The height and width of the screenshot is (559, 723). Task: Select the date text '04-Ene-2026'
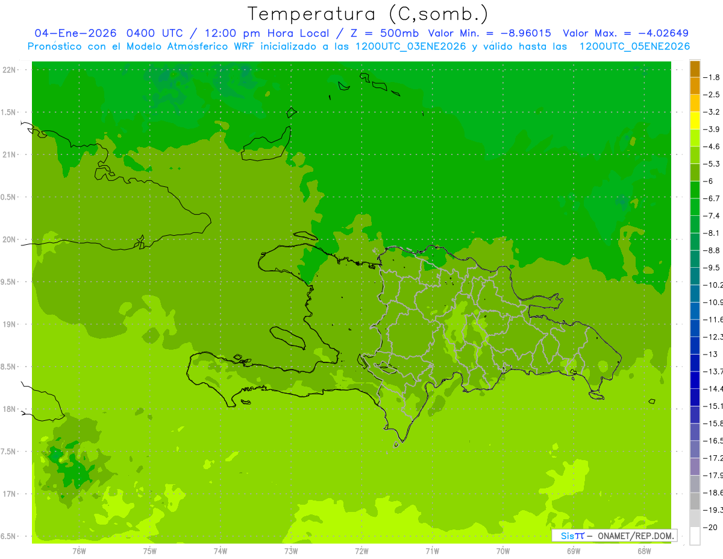point(75,33)
